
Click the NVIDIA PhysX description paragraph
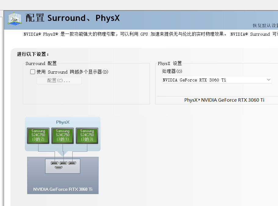point(151,34)
